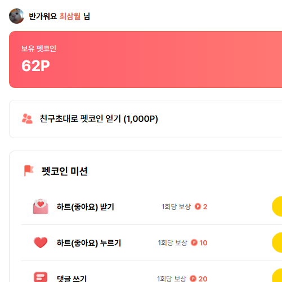This screenshot has height=282, width=282.
Task: Click the coin icon beside reward 10
Action: 194,243
